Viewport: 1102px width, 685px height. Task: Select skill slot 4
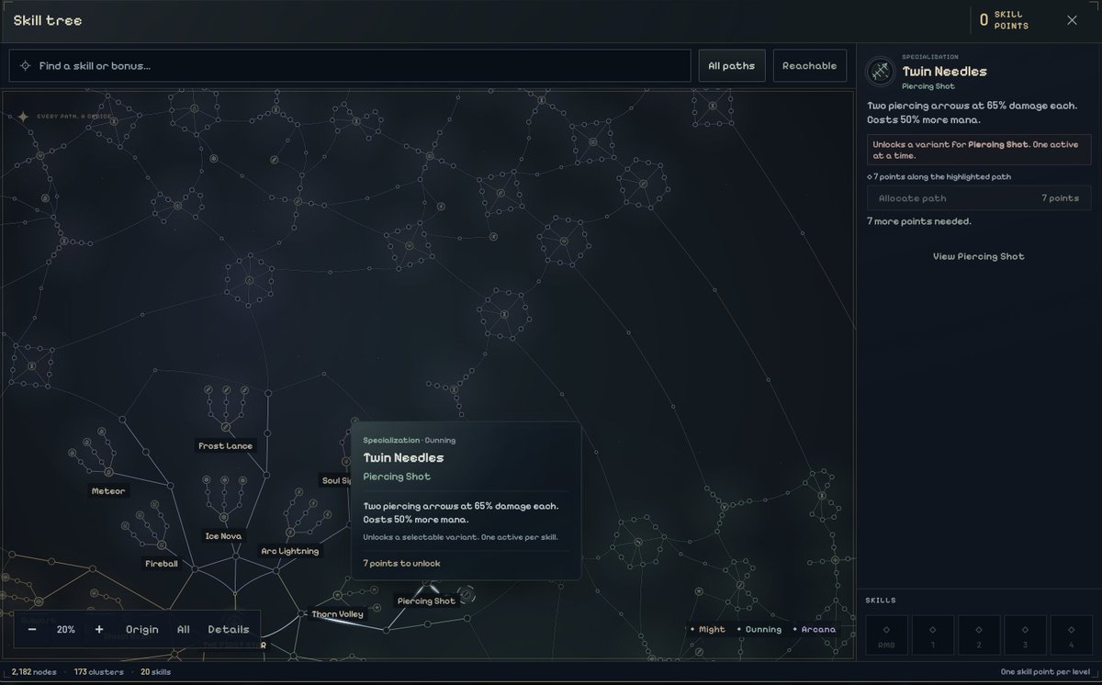point(1070,634)
